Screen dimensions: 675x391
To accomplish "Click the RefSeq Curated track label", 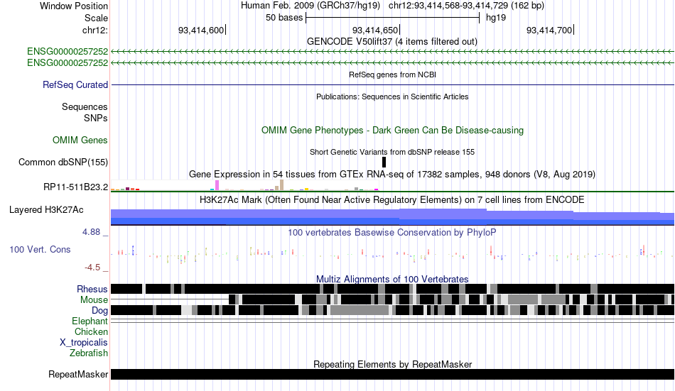I will click(x=75, y=84).
